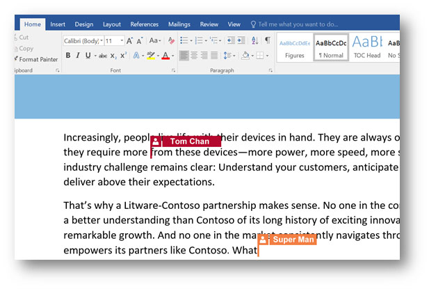The image size is (429, 289).
Task: Apply subscript to text
Action: click(114, 56)
